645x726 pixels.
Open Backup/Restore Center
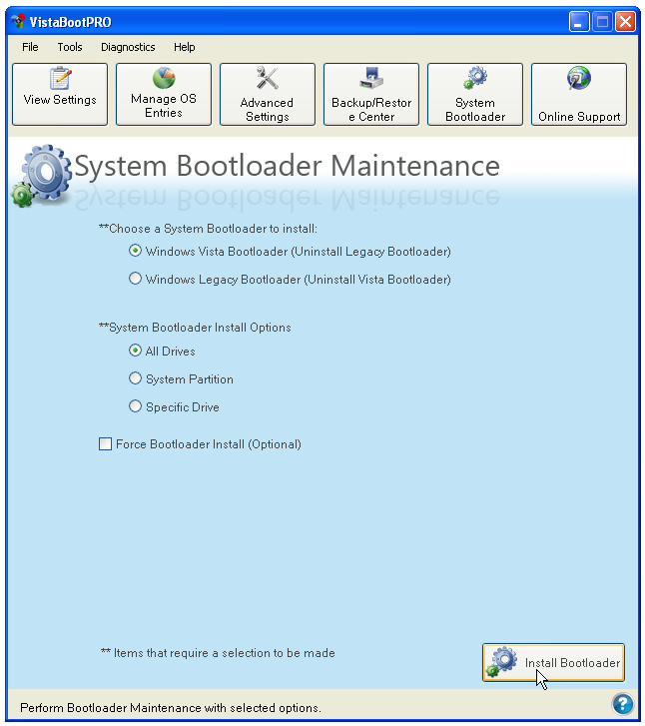coord(371,95)
